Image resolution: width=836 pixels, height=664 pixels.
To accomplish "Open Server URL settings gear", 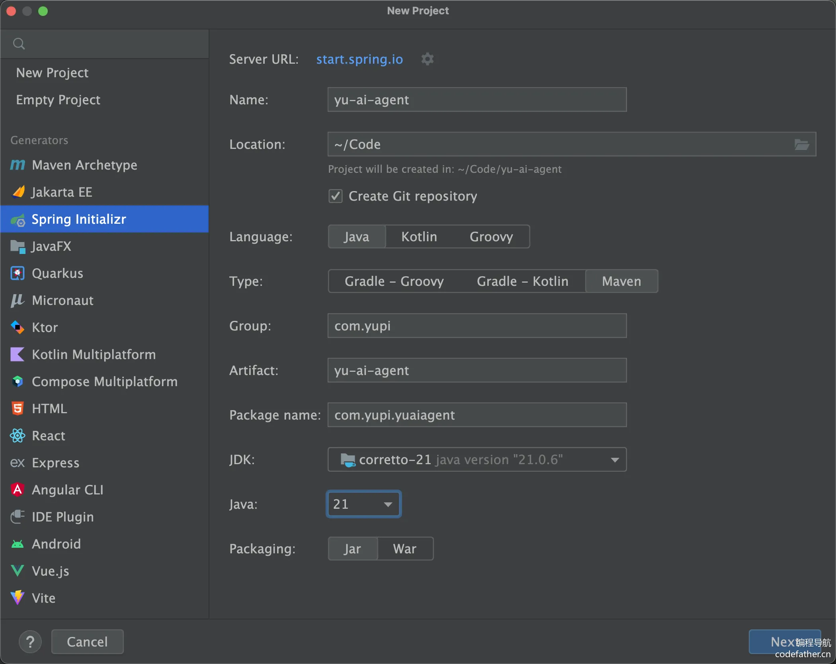I will [428, 59].
